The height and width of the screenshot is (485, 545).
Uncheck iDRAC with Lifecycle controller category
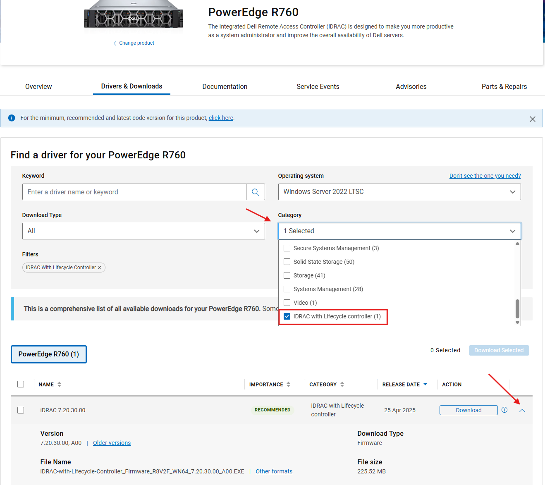click(287, 316)
